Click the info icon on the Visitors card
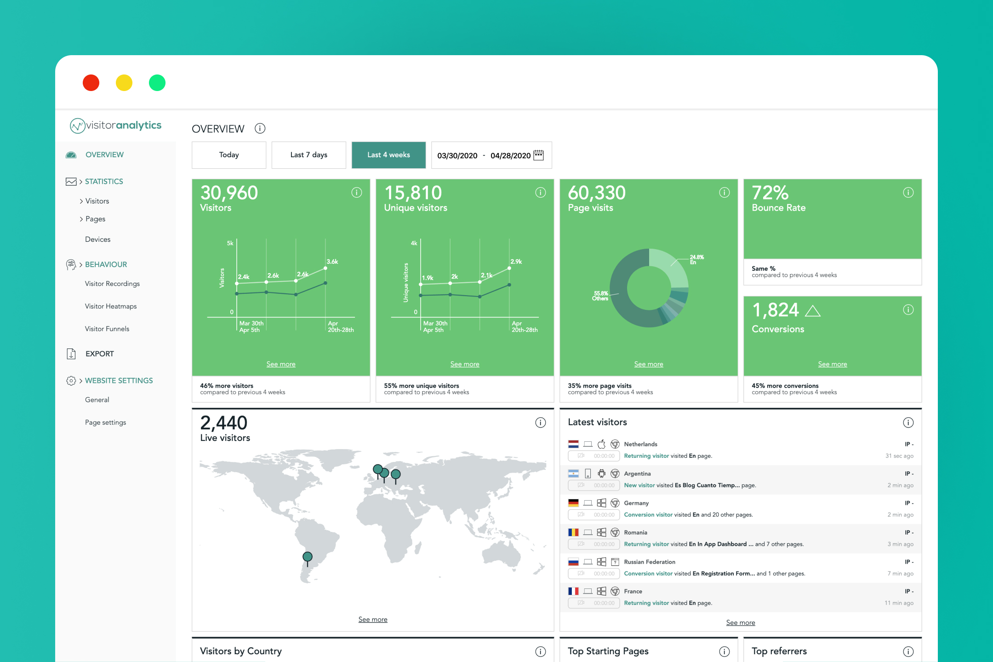This screenshot has width=993, height=662. (357, 193)
